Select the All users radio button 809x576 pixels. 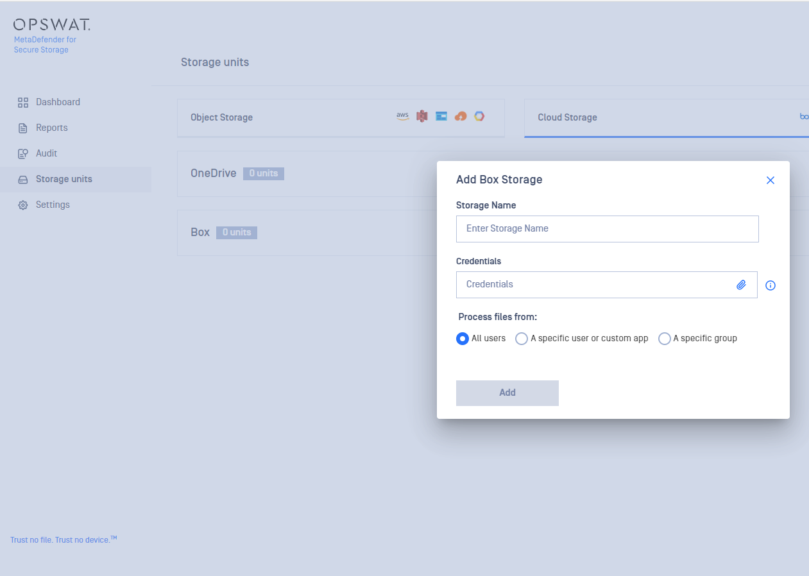(462, 339)
